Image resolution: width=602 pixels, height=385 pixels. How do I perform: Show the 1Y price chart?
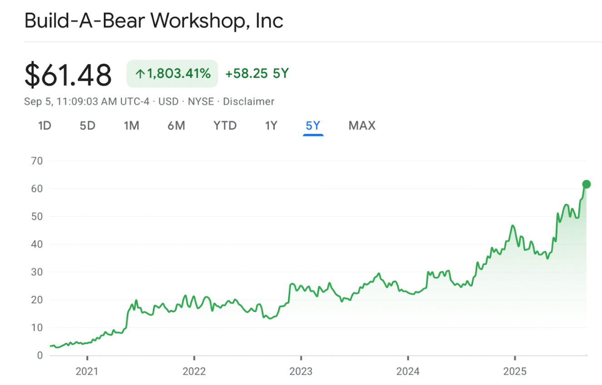pyautogui.click(x=271, y=125)
